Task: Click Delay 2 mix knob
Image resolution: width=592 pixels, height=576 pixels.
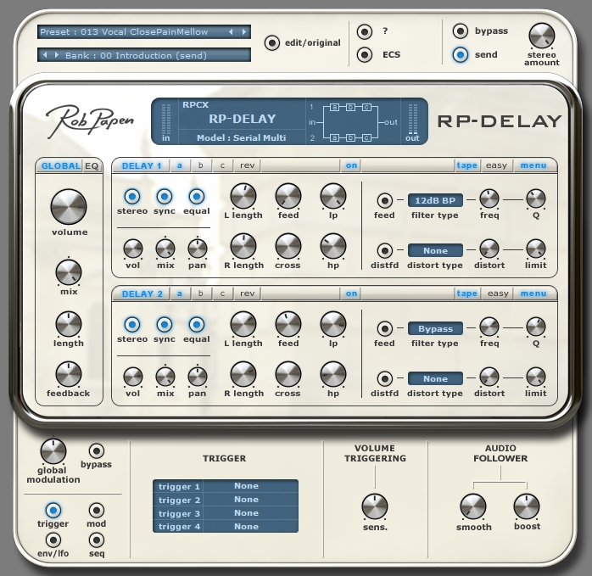Action: tap(165, 377)
